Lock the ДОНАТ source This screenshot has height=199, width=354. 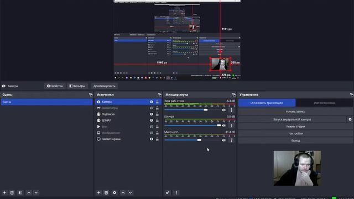pyautogui.click(x=157, y=121)
